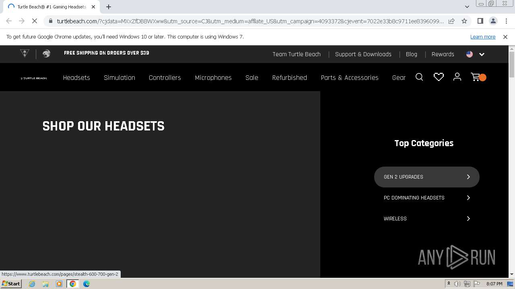Open the account profile icon
Image resolution: width=515 pixels, height=289 pixels.
click(457, 77)
